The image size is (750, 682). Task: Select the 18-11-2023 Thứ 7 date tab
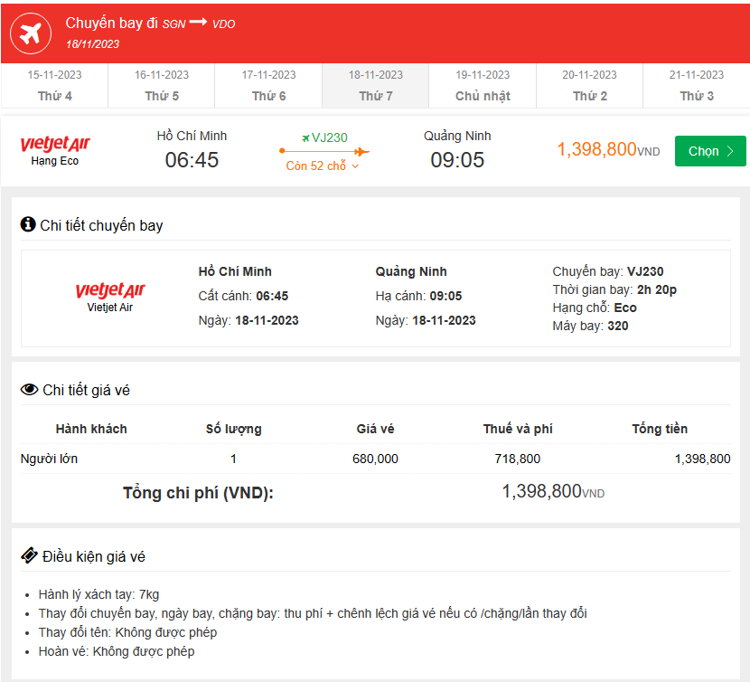pos(376,86)
